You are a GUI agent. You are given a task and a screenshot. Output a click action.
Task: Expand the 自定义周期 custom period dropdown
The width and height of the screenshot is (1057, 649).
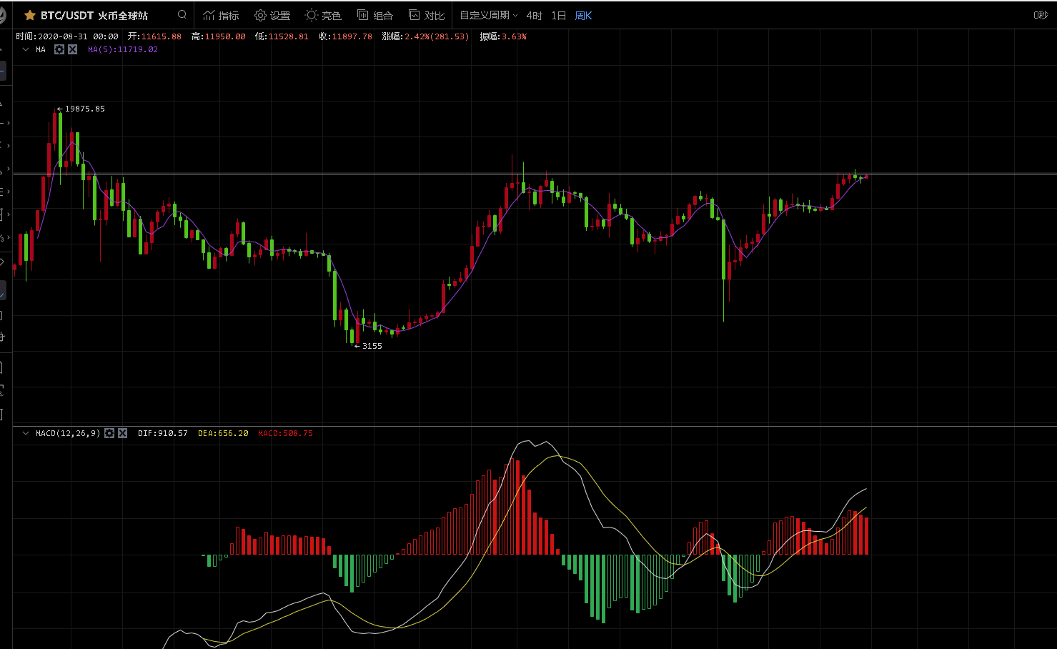coord(489,15)
